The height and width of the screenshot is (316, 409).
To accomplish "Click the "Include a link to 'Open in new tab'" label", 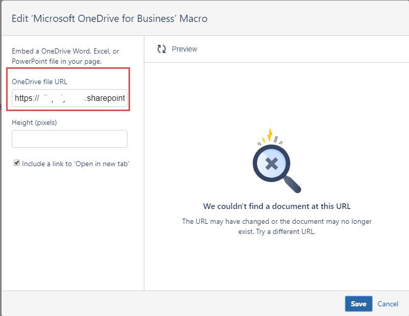I will pos(75,164).
